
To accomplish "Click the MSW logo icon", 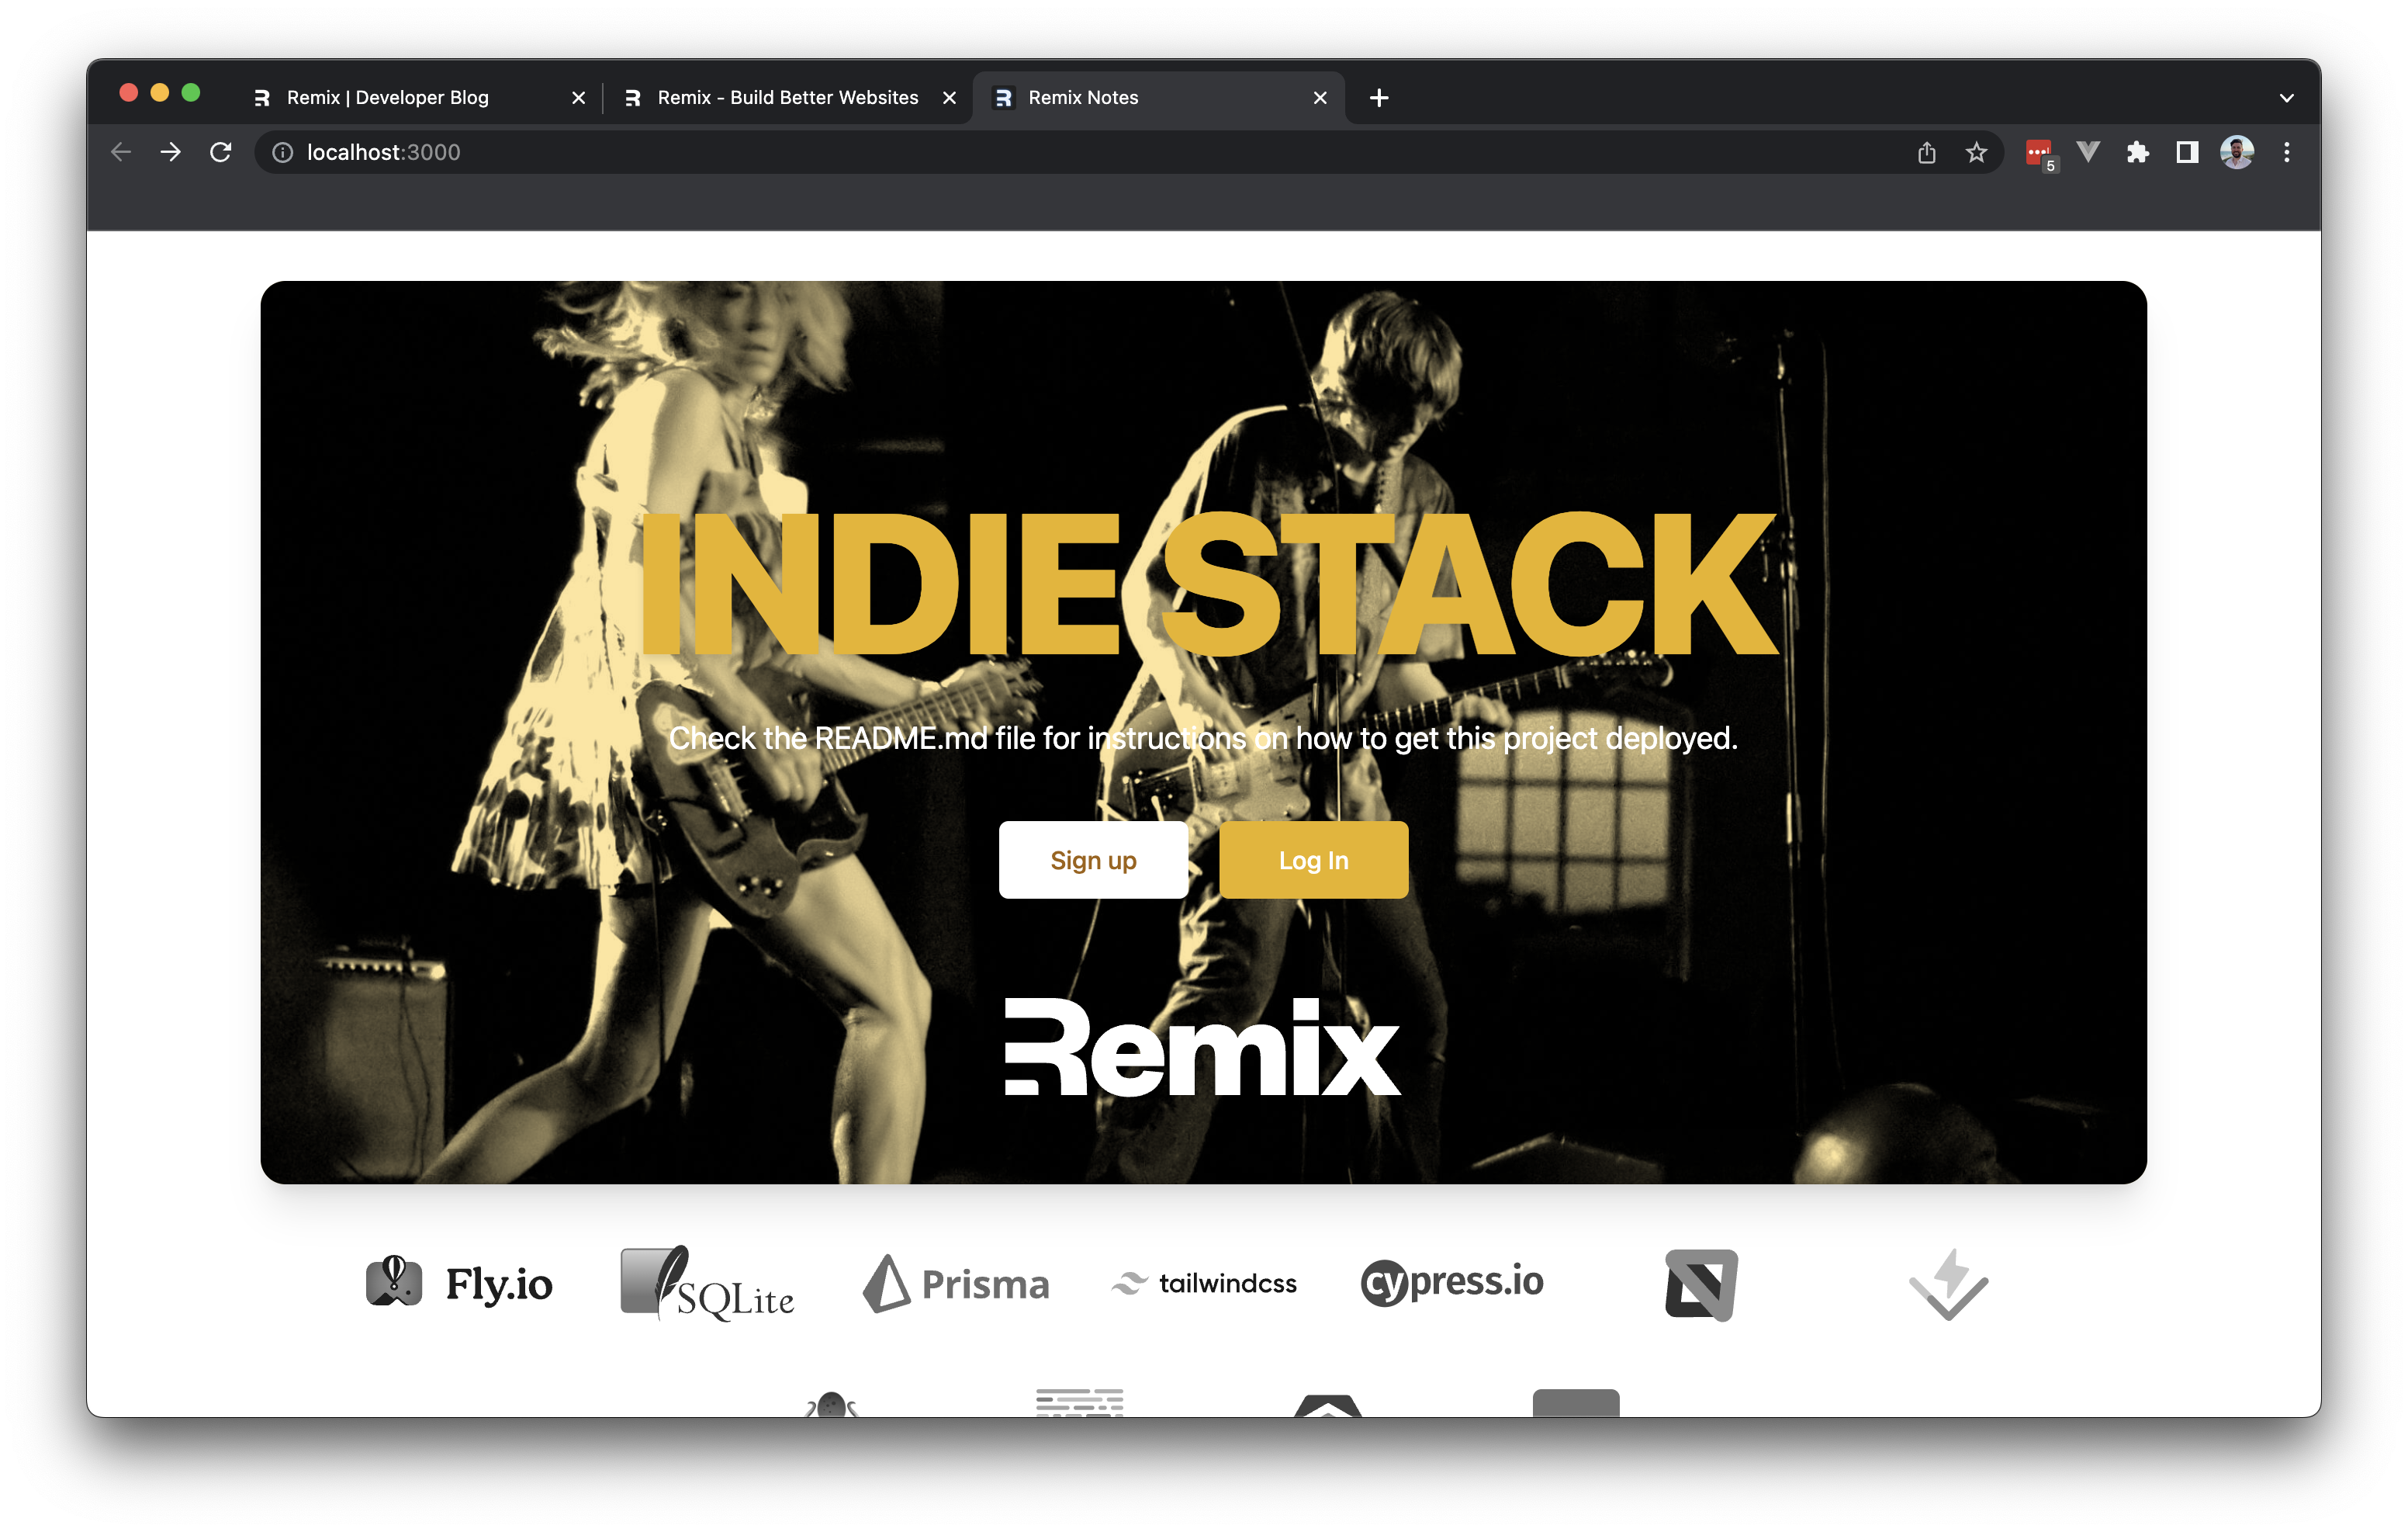I will tap(1701, 1284).
